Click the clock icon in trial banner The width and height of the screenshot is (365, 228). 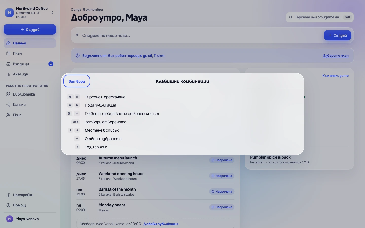click(x=78, y=55)
